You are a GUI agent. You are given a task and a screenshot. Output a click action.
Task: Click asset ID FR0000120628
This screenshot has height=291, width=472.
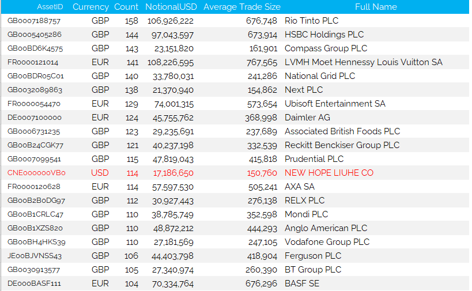33,187
